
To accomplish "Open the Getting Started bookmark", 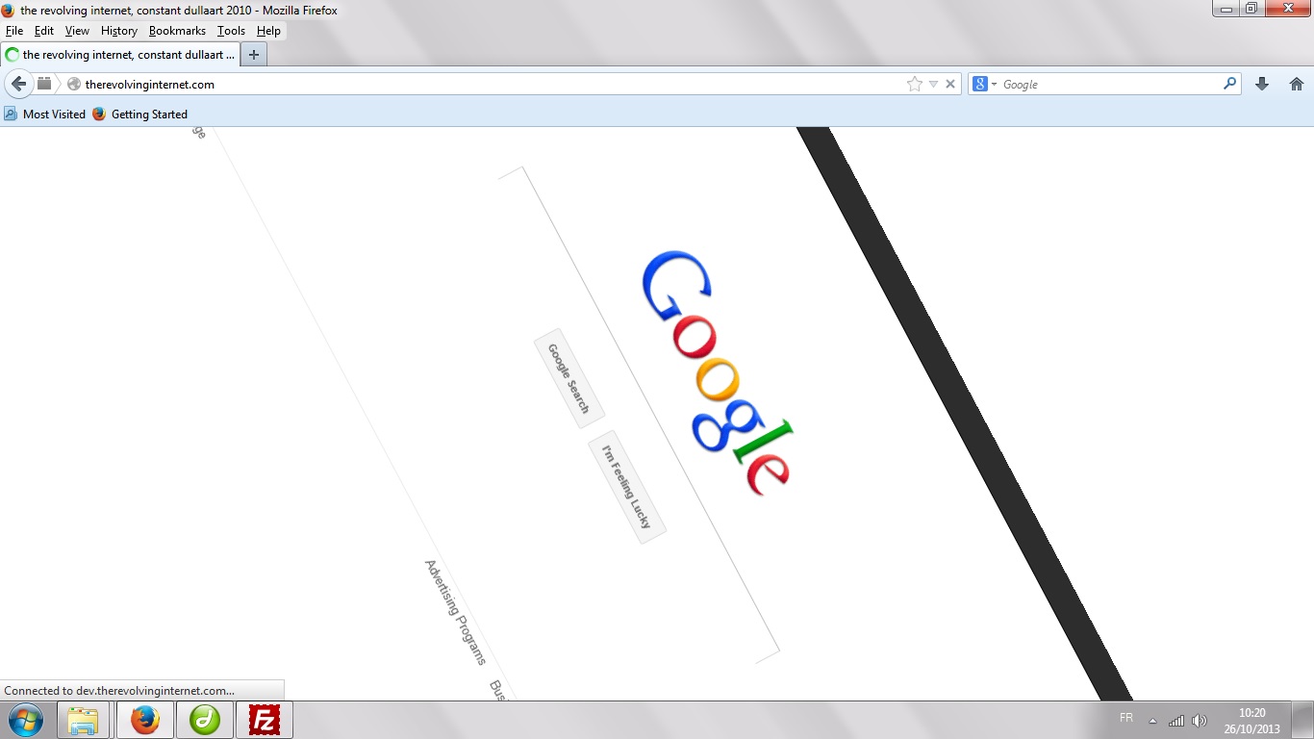I will (139, 114).
